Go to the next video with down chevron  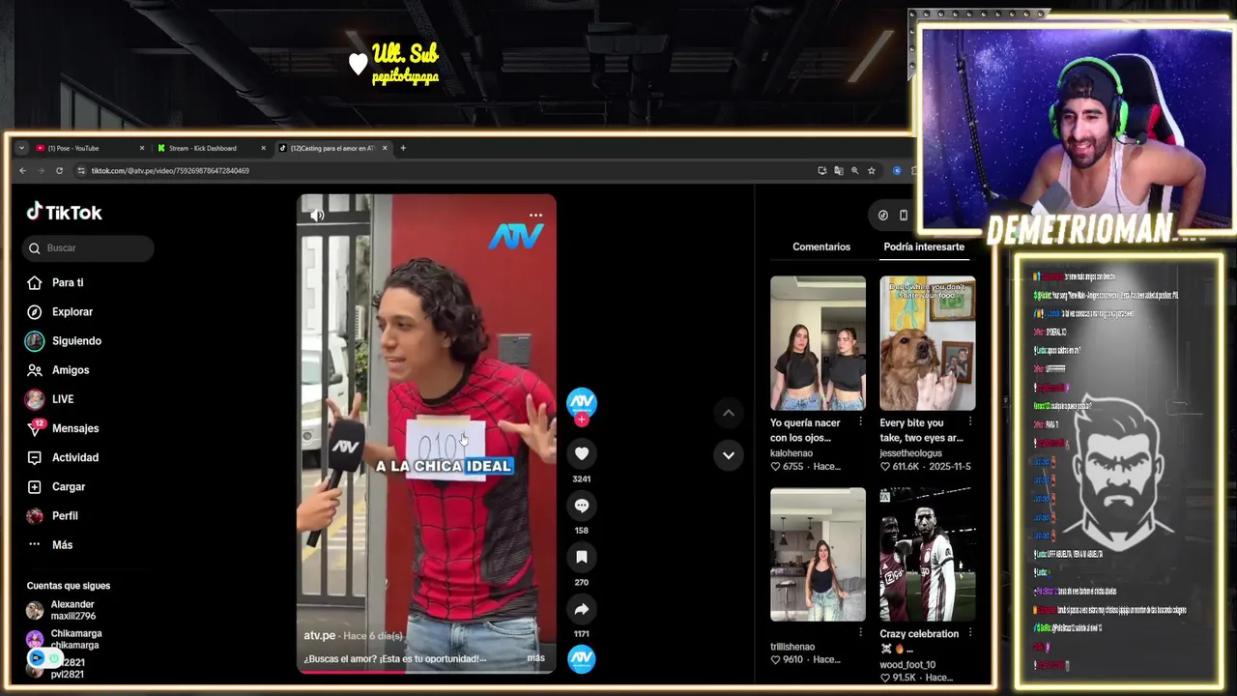[x=729, y=455]
